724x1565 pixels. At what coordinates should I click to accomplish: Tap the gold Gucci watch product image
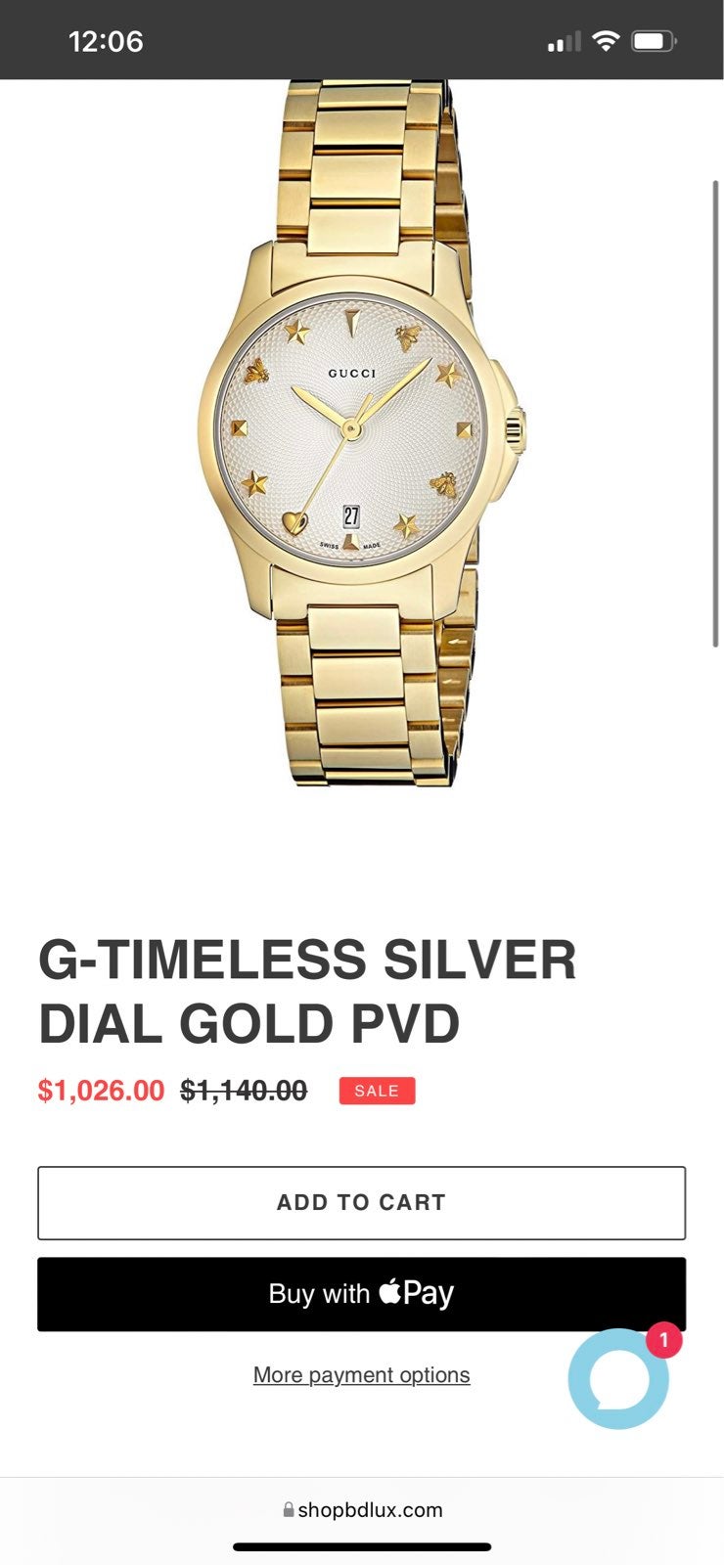[362, 432]
